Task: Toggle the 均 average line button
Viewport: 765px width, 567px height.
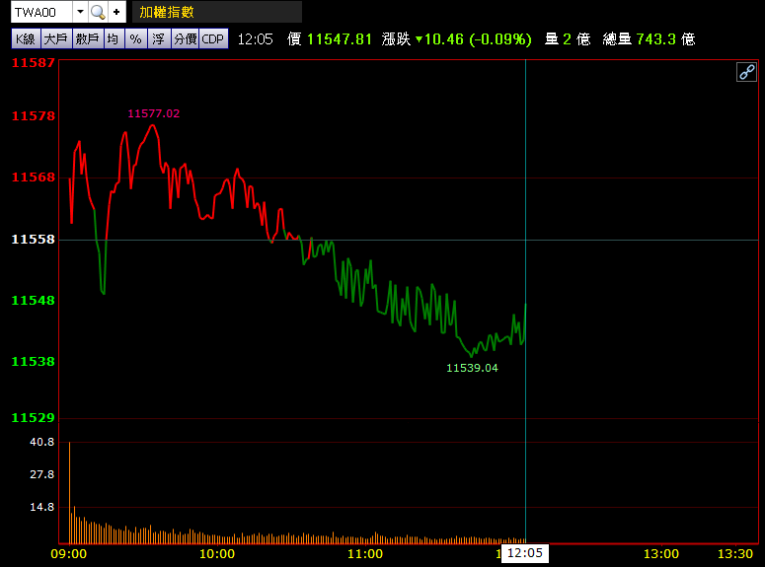Action: point(114,39)
